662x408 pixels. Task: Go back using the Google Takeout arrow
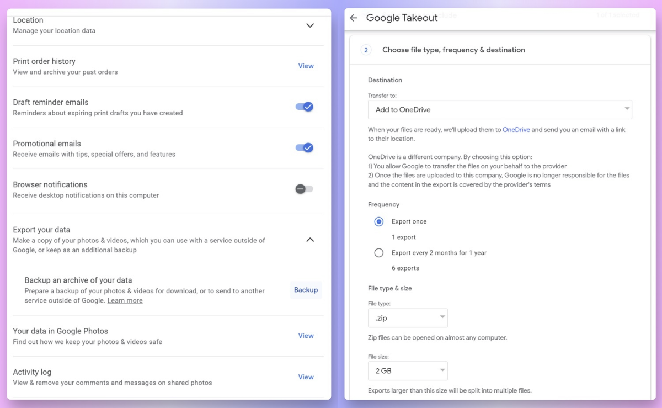point(354,18)
